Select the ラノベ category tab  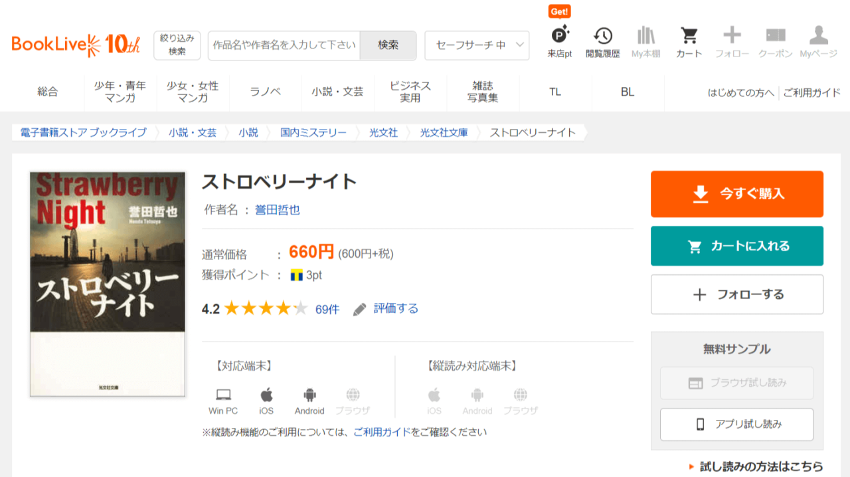(266, 92)
